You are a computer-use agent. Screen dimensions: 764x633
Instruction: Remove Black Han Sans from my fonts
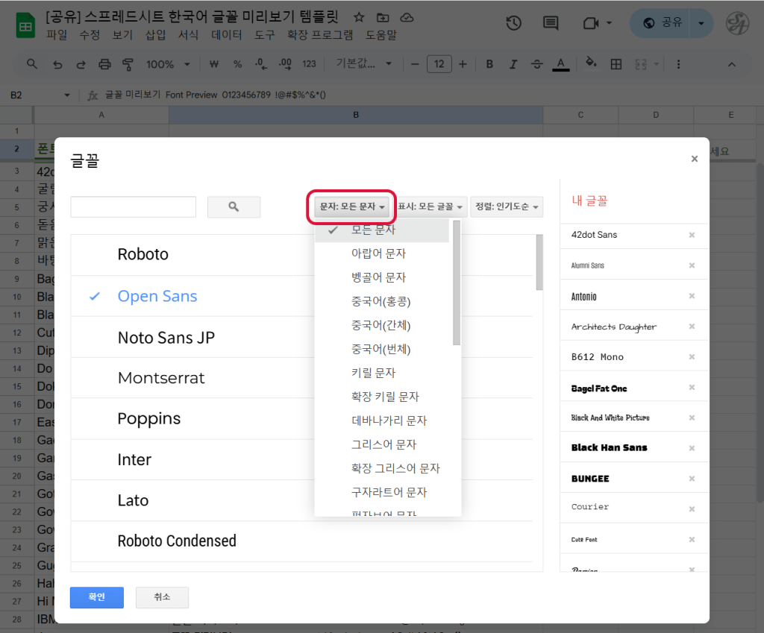(x=691, y=448)
